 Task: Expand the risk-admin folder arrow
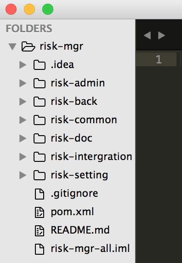tap(23, 83)
